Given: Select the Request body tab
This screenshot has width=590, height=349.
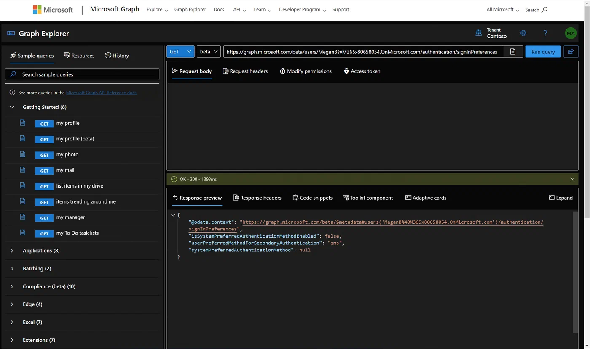Looking at the screenshot, I should click(x=192, y=71).
